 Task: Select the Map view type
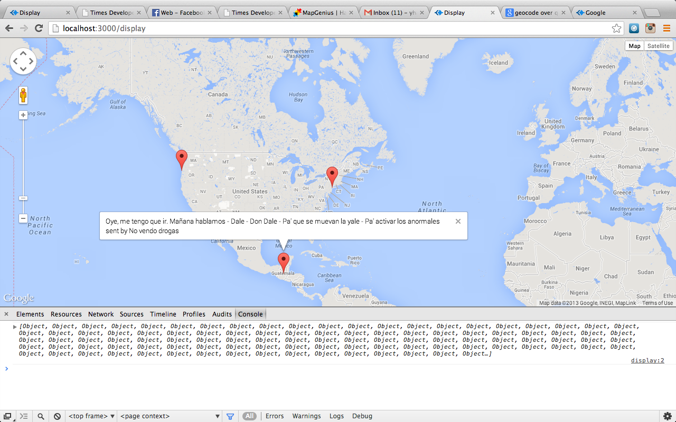coord(634,46)
